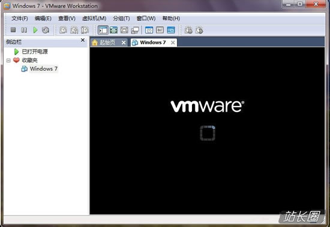This screenshot has width=330, height=227.
Task: Click the last toolbar replay icon
Action: tap(199, 30)
